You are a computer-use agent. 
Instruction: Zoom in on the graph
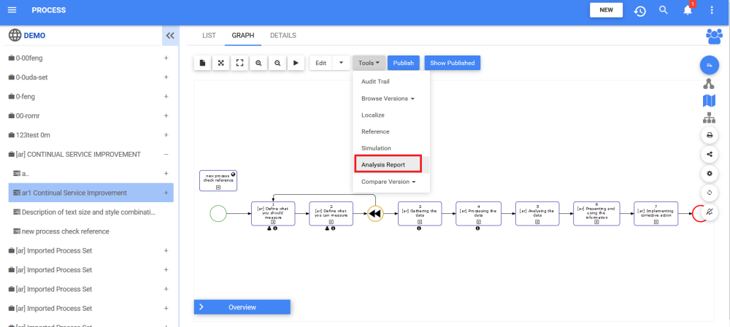pyautogui.click(x=258, y=63)
